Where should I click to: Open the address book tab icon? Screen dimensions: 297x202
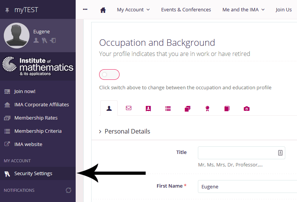point(148,109)
